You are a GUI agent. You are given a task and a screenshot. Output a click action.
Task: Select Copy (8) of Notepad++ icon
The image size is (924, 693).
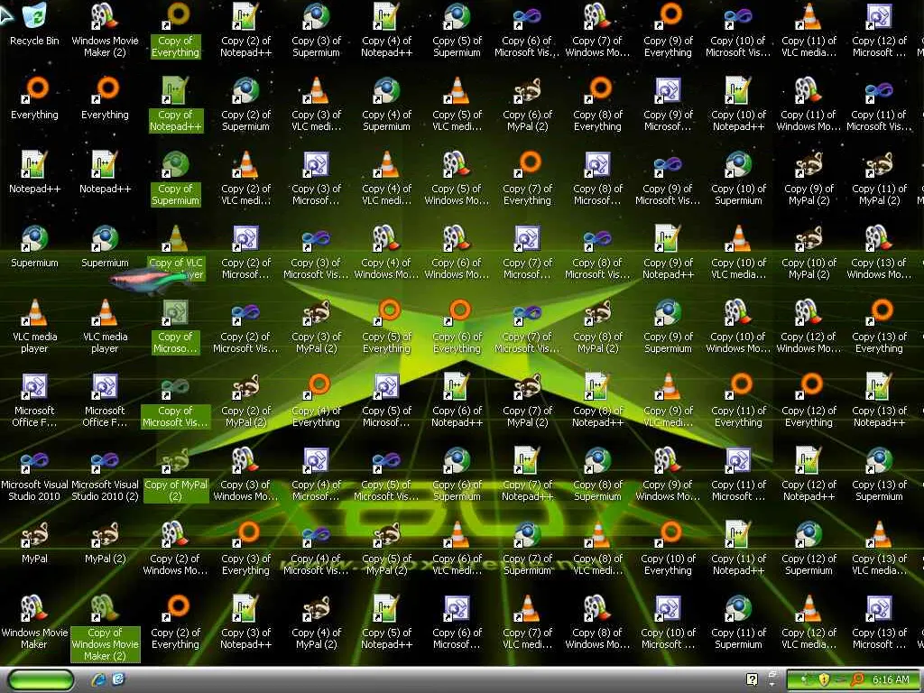point(597,400)
